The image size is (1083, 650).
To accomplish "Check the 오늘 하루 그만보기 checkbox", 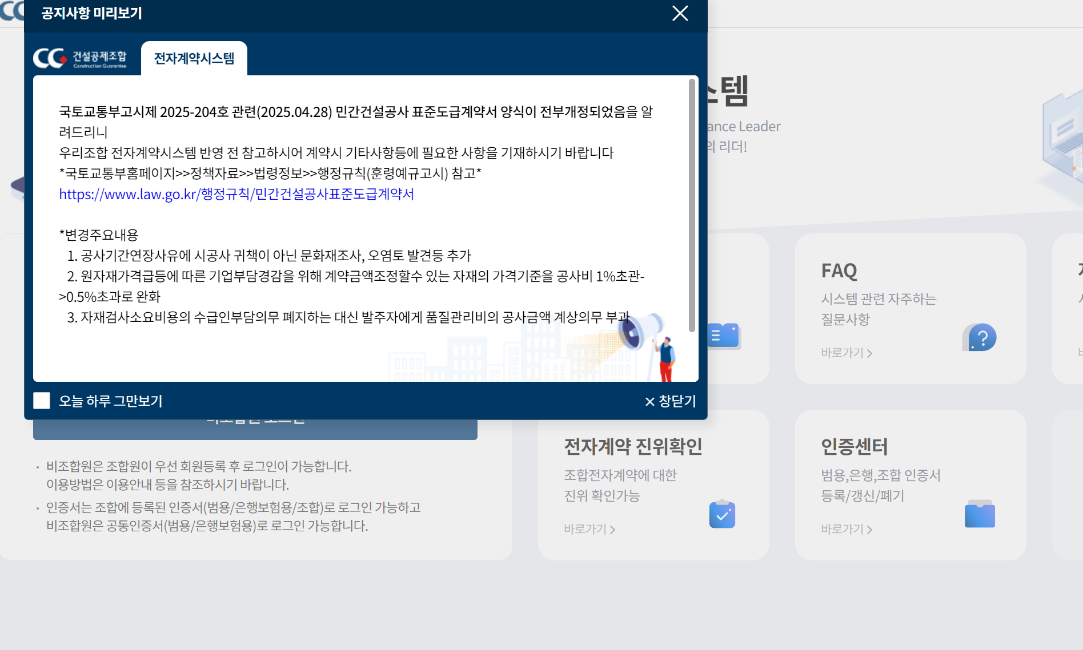I will 42,401.
